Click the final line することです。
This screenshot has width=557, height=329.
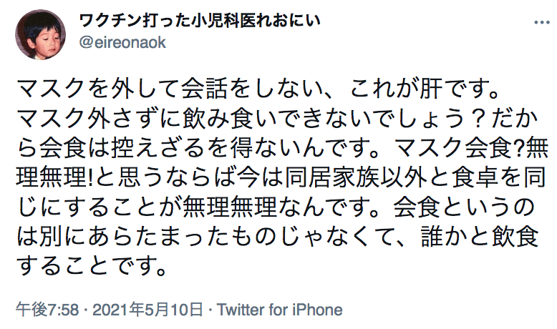pyautogui.click(x=92, y=267)
